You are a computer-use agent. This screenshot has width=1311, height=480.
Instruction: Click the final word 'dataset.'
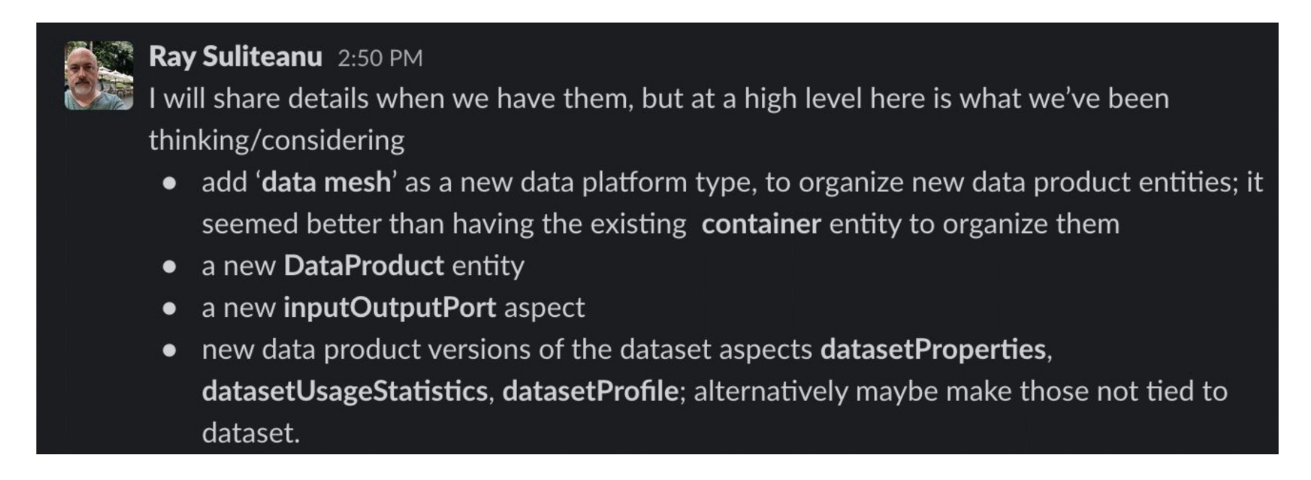[250, 433]
